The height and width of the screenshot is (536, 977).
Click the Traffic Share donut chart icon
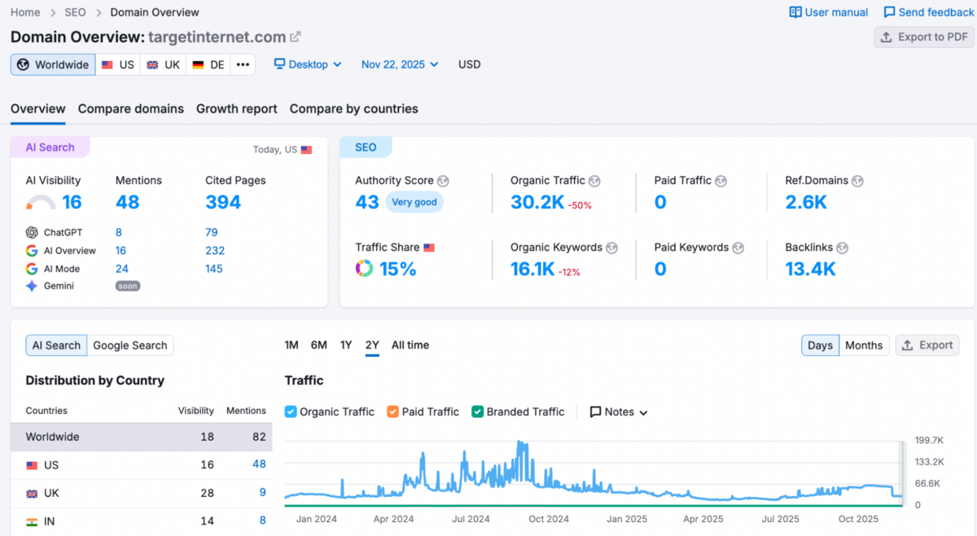[x=365, y=268]
